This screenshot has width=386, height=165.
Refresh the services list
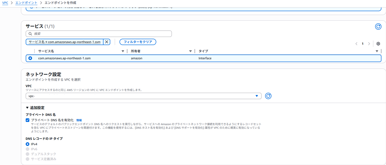pyautogui.click(x=378, y=27)
